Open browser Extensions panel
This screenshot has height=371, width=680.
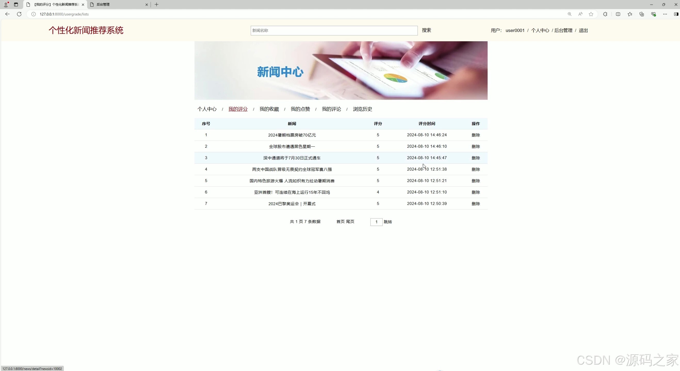[x=605, y=14]
